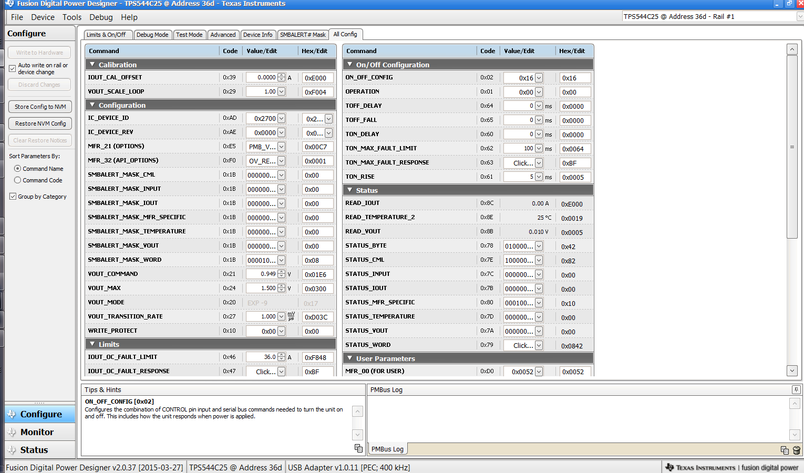Open the ON_OFF_CONFIG value dropdown

538,77
